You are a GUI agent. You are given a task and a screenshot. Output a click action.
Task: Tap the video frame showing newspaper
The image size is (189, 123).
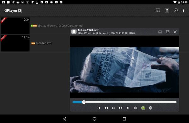click(124, 70)
